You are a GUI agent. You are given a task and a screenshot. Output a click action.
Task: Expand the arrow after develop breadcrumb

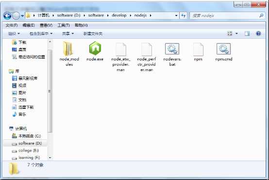pyautogui.click(x=131, y=15)
